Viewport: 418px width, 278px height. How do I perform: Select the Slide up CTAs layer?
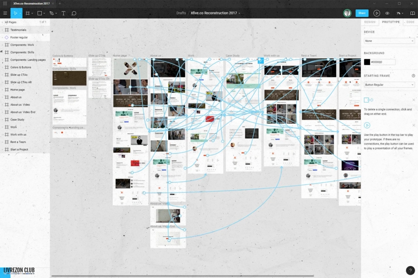coord(25,75)
